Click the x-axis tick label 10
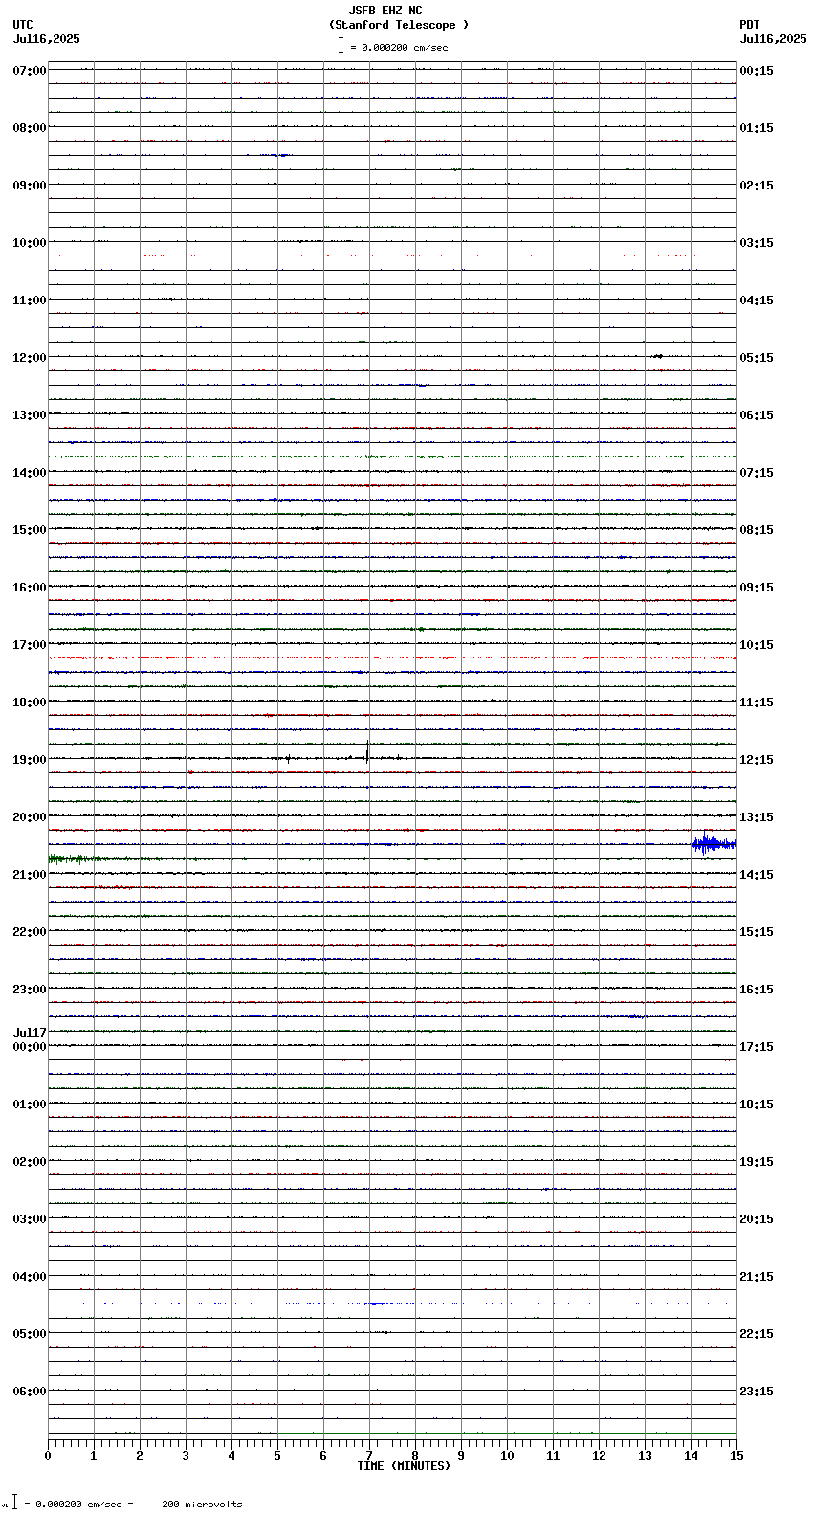This screenshot has width=813, height=1516. (507, 1456)
